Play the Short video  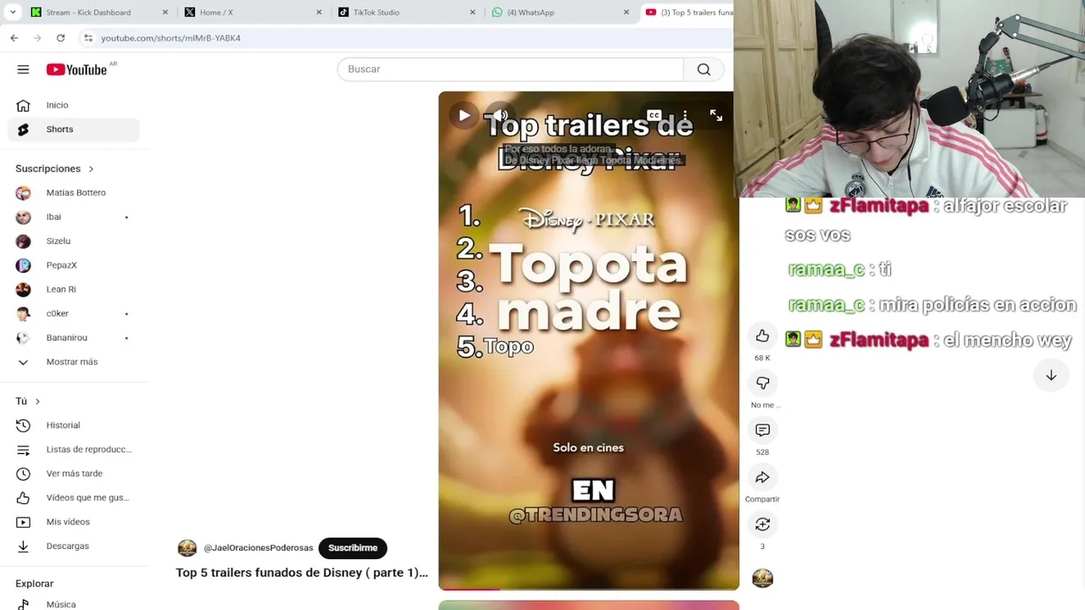pyautogui.click(x=464, y=115)
